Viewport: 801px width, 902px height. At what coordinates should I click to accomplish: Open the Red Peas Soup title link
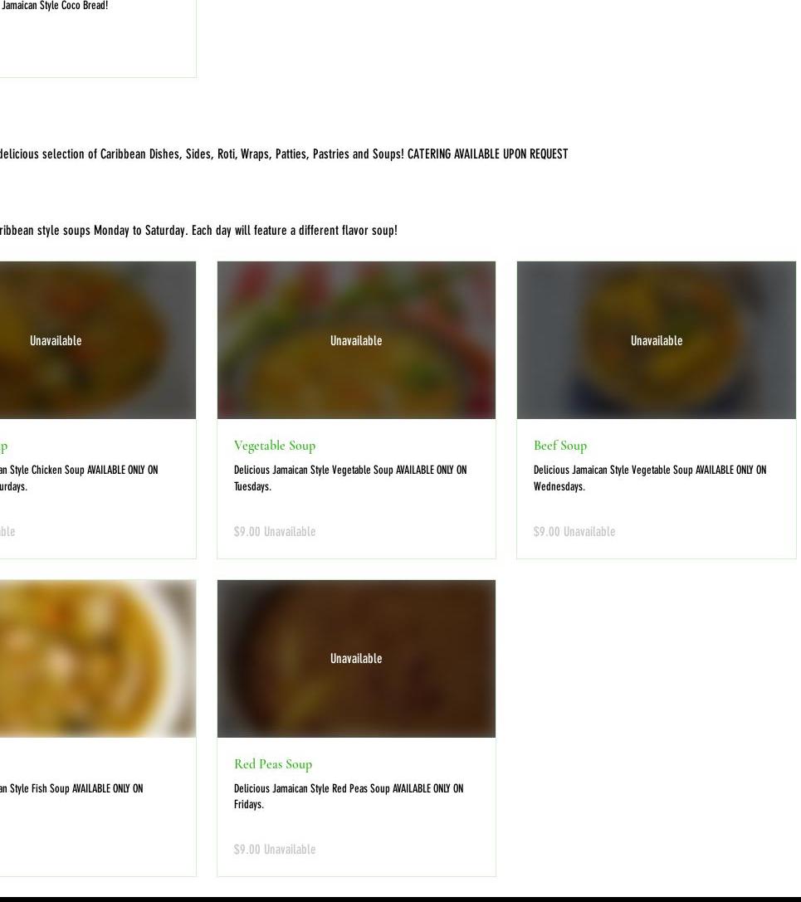[x=273, y=764]
